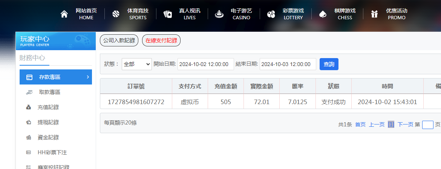Select the 在線支付記錄 tab
This screenshot has width=441, height=169.
pos(161,40)
